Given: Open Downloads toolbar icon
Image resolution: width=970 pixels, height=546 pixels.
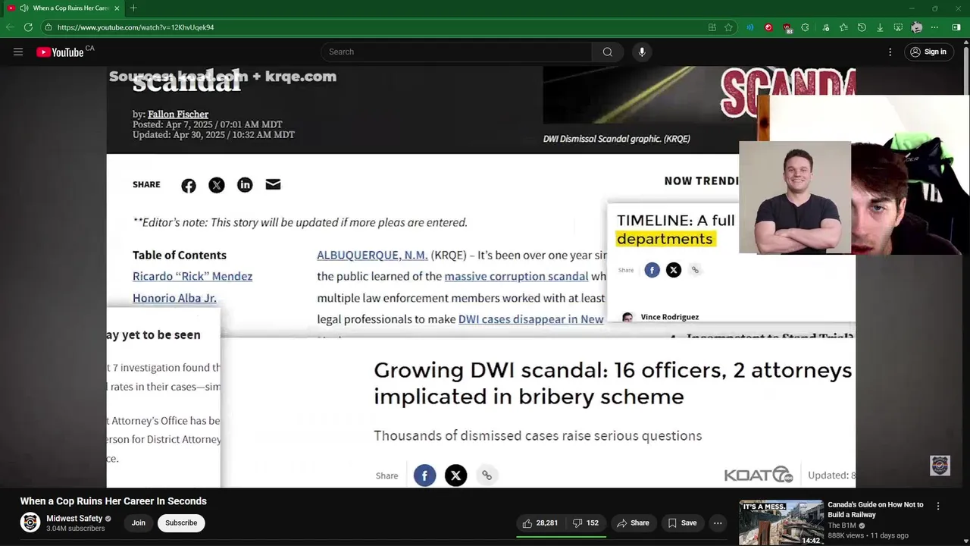Looking at the screenshot, I should (880, 27).
